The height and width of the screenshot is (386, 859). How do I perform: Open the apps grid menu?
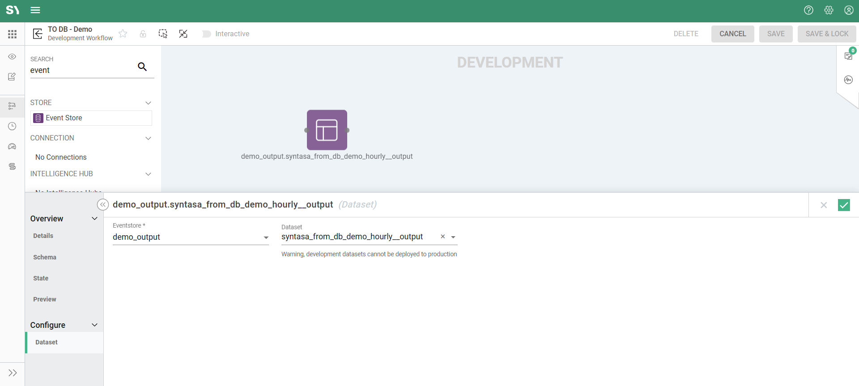(12, 34)
